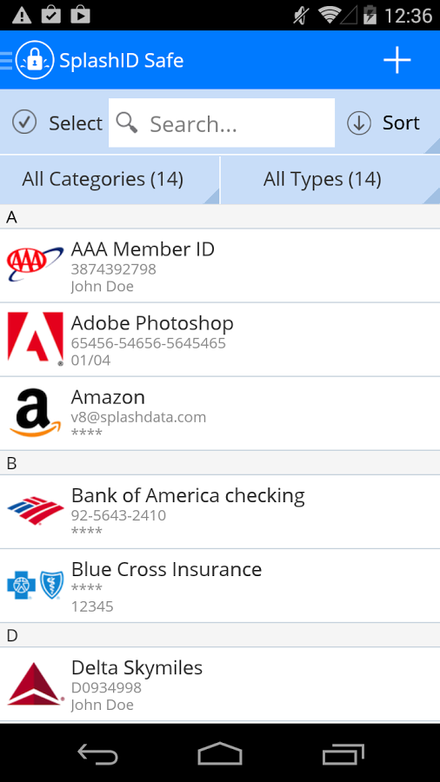Focus the Search text field

pyautogui.click(x=222, y=123)
